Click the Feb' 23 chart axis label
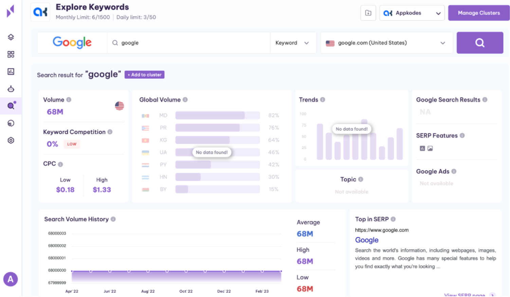Image resolution: width=510 pixels, height=297 pixels. pyautogui.click(x=262, y=291)
